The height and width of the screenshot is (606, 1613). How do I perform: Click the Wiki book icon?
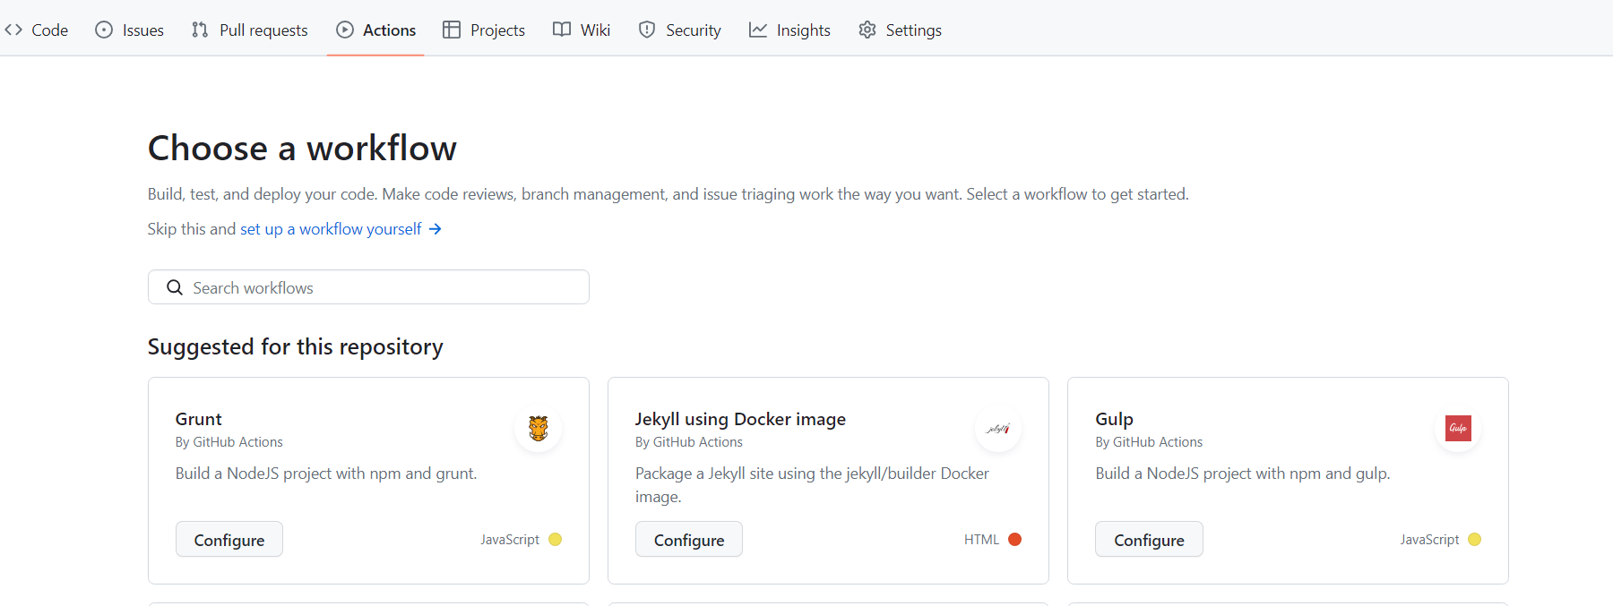click(562, 30)
